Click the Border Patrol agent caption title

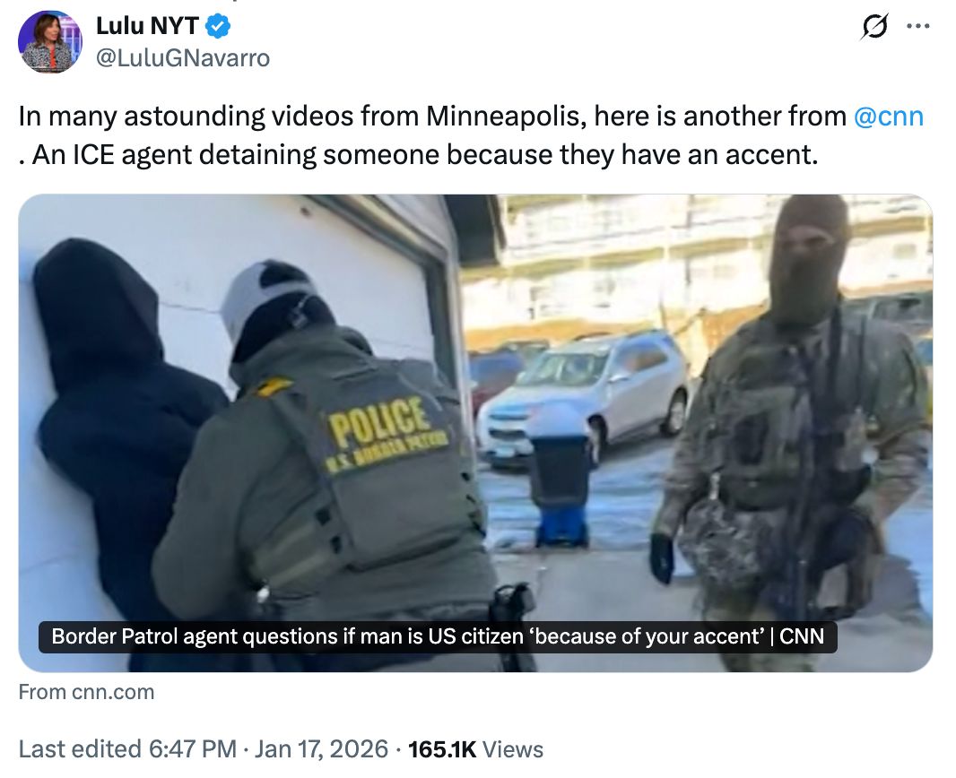pyautogui.click(x=438, y=636)
